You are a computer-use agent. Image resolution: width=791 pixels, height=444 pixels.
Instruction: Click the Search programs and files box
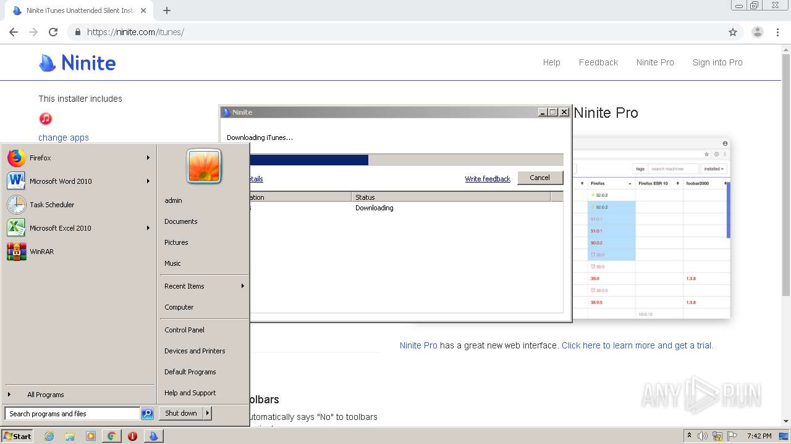(72, 414)
